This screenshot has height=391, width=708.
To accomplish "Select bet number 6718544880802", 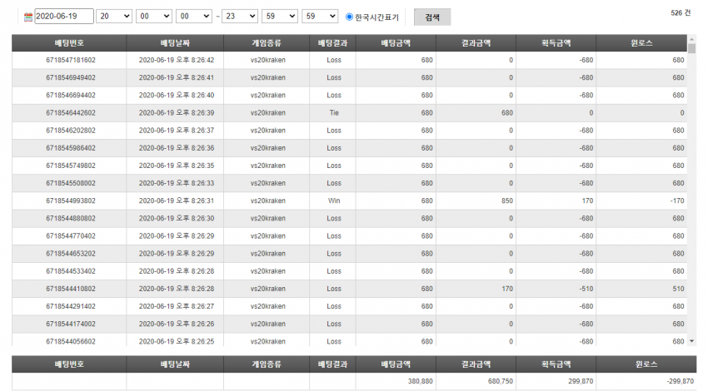I will pos(71,218).
